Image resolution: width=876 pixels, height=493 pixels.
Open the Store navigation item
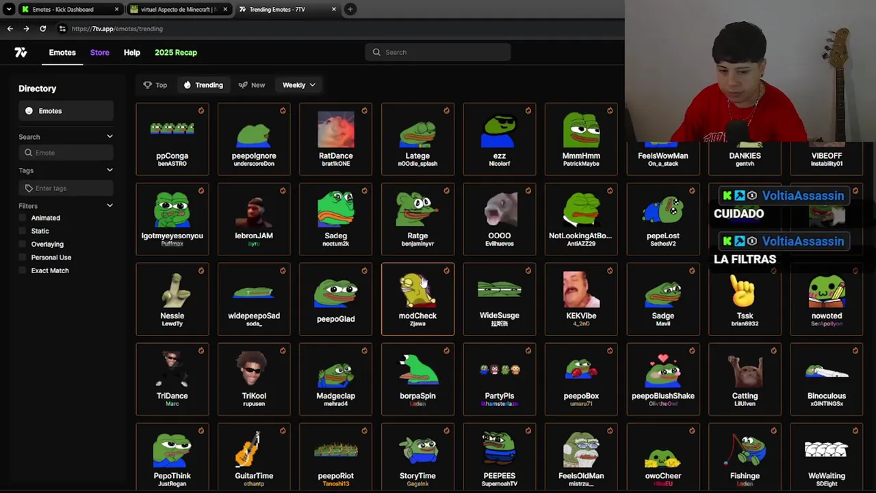[x=99, y=53]
